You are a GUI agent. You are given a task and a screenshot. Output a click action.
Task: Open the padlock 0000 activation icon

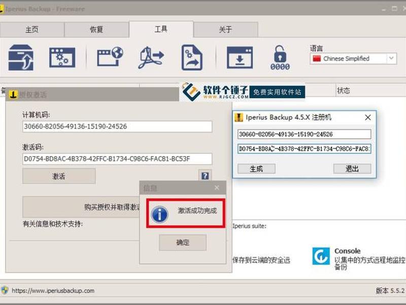(280, 57)
